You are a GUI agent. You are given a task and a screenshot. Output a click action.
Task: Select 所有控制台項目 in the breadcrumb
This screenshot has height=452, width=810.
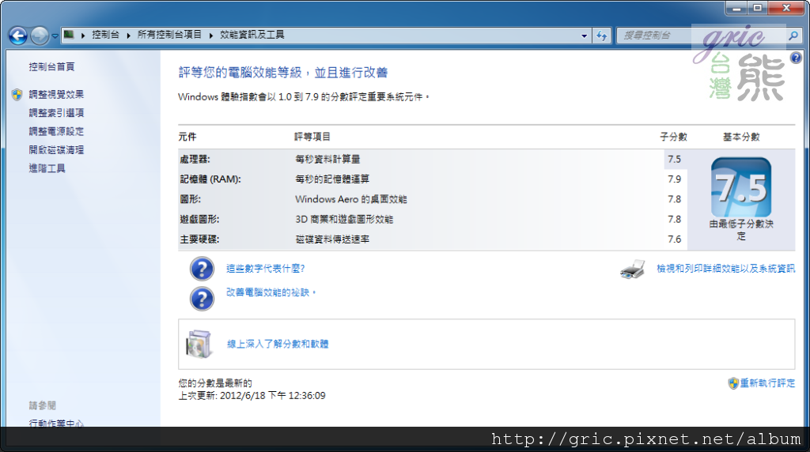(x=169, y=35)
